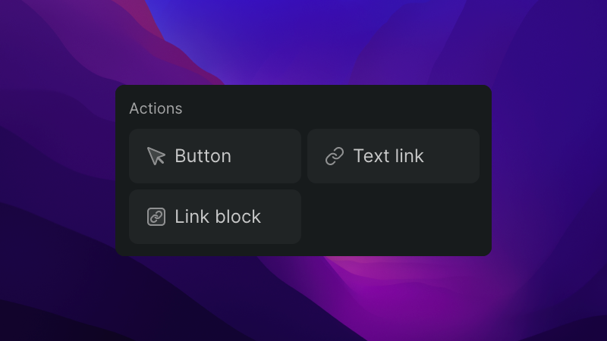Add a Link block from the Actions panel

point(215,217)
